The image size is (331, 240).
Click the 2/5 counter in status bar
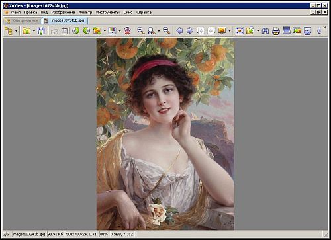point(6,234)
